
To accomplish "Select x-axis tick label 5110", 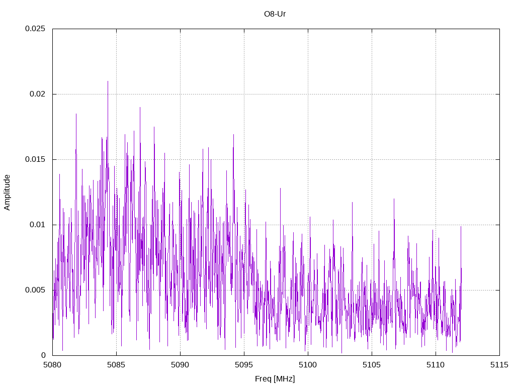I will pos(436,365).
